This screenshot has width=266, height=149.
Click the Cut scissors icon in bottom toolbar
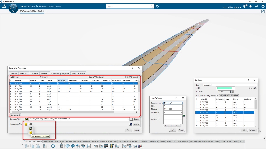pos(27,146)
